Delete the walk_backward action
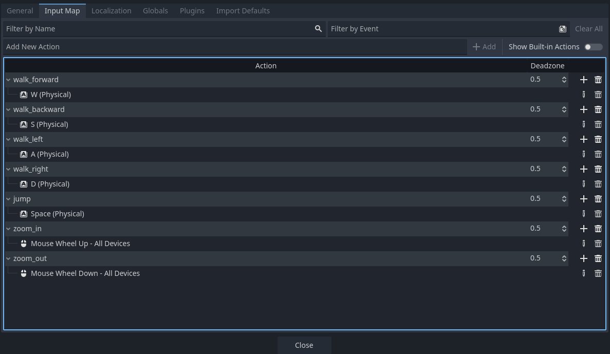The width and height of the screenshot is (610, 354). [598, 110]
